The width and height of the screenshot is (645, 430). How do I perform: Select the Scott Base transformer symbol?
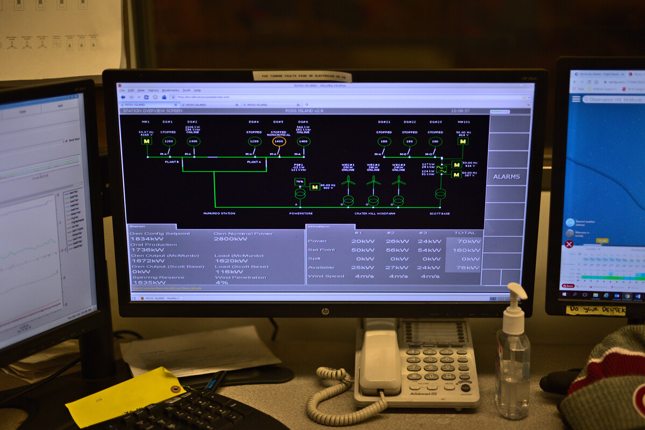441,193
